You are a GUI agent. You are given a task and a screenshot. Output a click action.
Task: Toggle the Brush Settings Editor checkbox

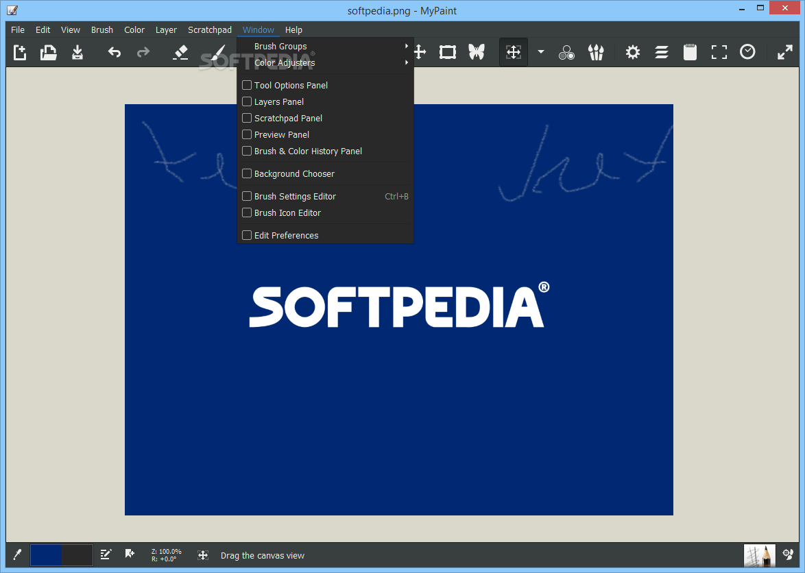click(247, 196)
